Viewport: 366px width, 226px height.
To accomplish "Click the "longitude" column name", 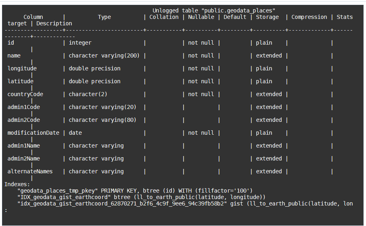I will 22,68.
